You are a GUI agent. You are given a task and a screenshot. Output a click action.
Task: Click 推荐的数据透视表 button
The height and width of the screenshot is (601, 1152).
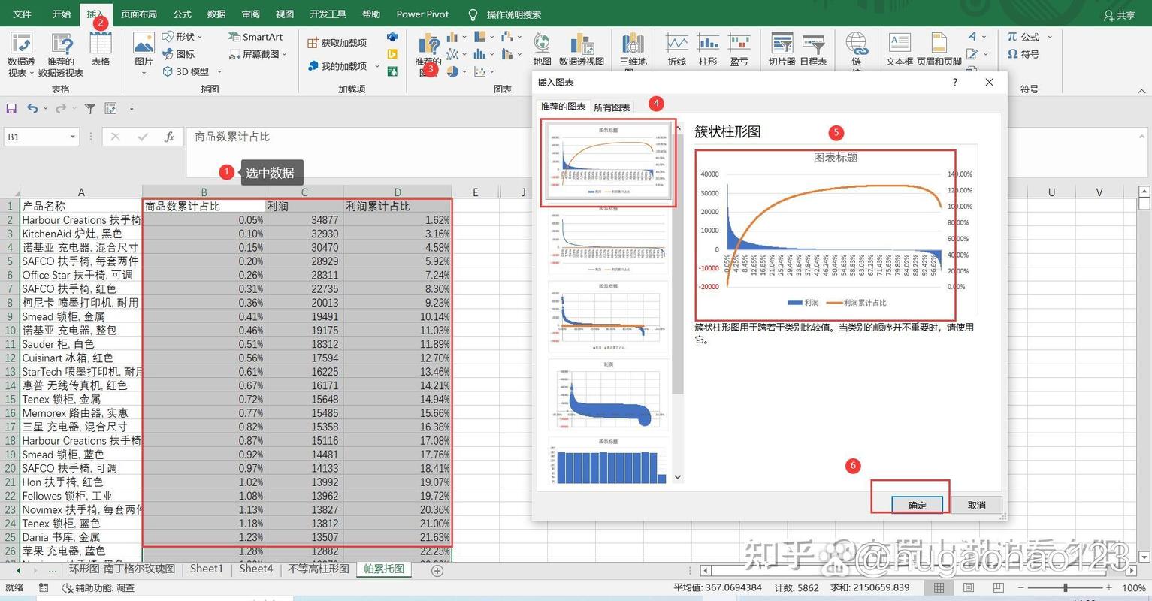pyautogui.click(x=61, y=55)
